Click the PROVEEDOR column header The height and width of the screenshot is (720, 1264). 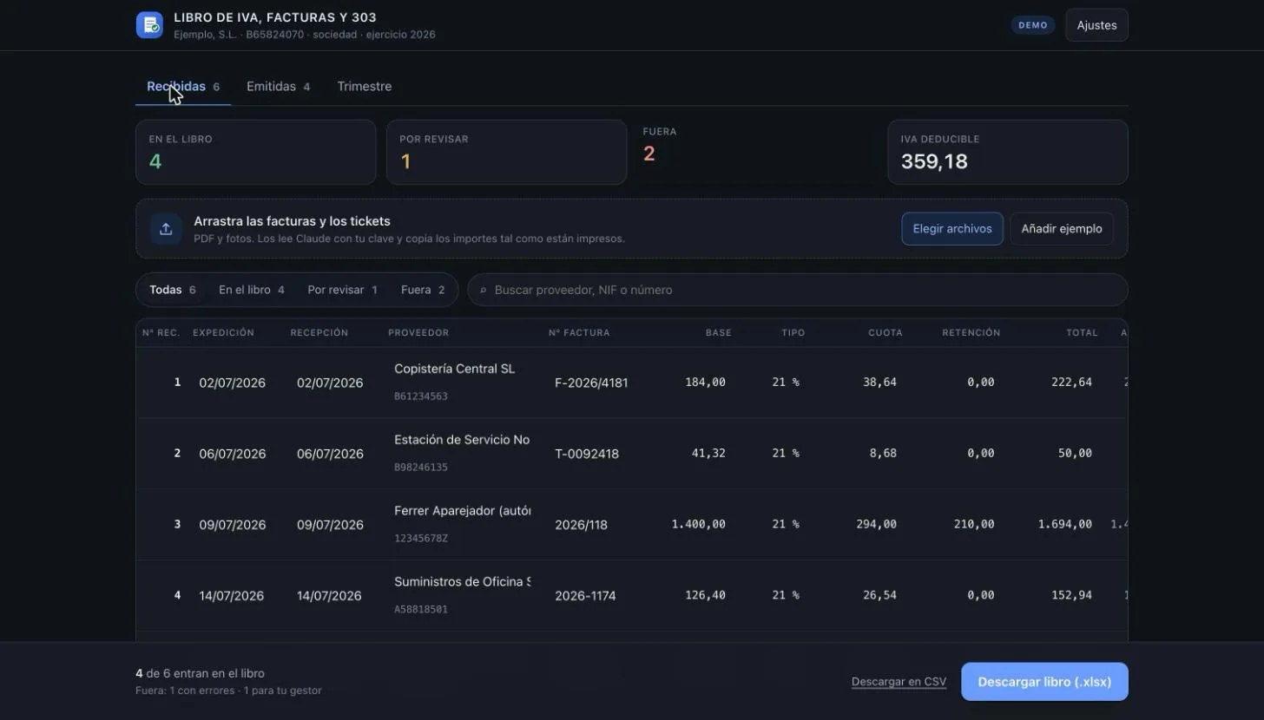[418, 333]
